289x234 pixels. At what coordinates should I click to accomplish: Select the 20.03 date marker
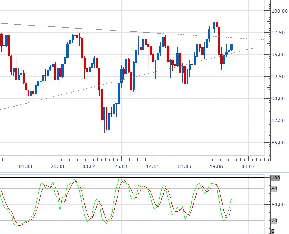[x=57, y=166]
